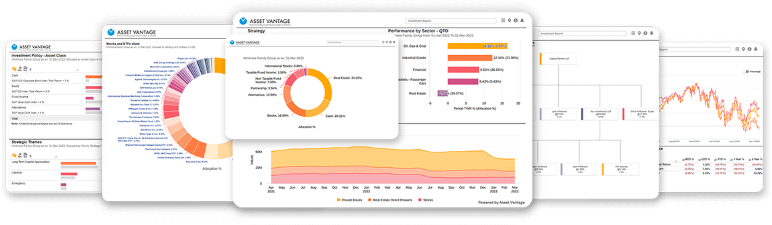
Task: Click the Oil, Gas & Coal performance bar
Action: (477, 46)
